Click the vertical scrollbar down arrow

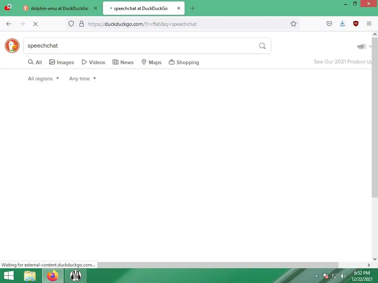pyautogui.click(x=375, y=259)
